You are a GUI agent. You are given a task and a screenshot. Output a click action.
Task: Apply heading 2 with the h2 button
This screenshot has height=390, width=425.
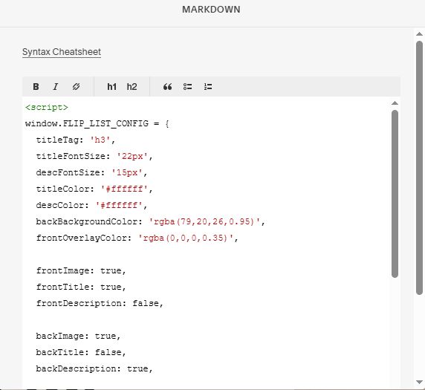132,87
